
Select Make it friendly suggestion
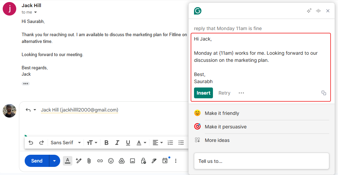click(x=222, y=113)
